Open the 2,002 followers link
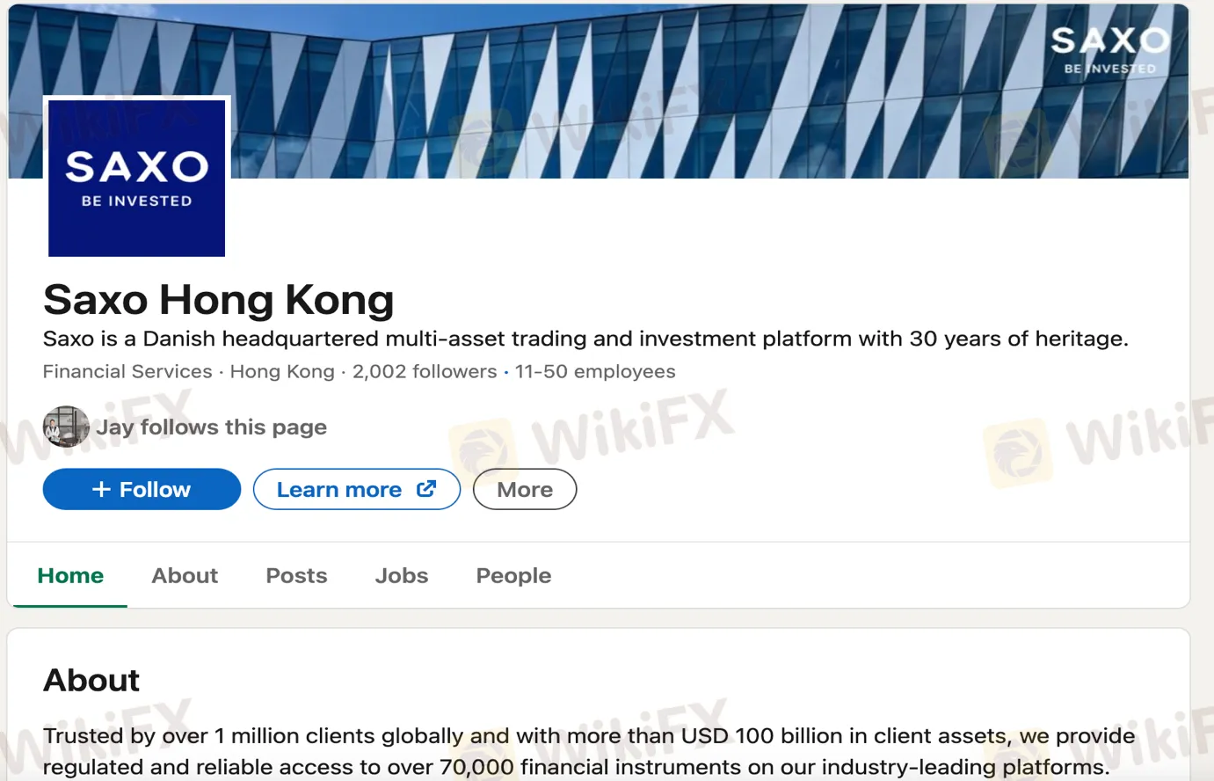Image resolution: width=1214 pixels, height=781 pixels. 425,372
